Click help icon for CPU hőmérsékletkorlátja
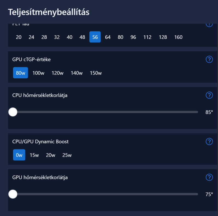The image size is (218, 216). (x=209, y=95)
